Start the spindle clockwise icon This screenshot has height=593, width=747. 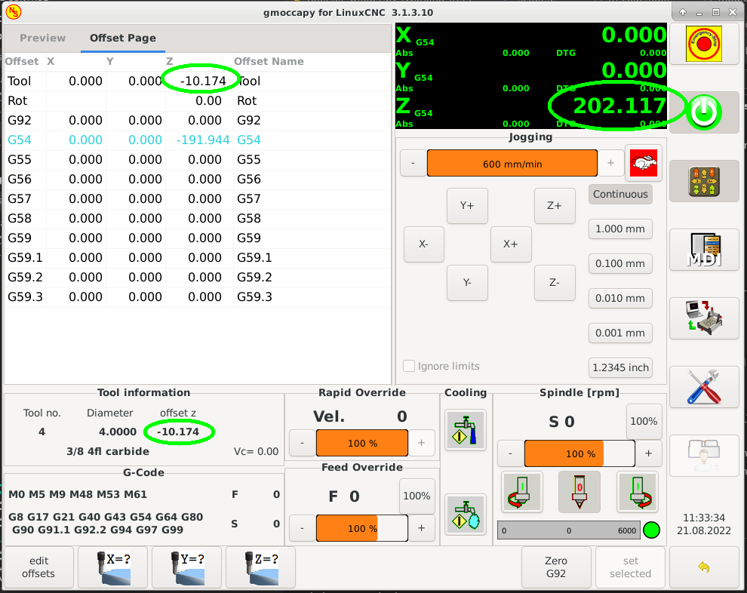(x=521, y=492)
